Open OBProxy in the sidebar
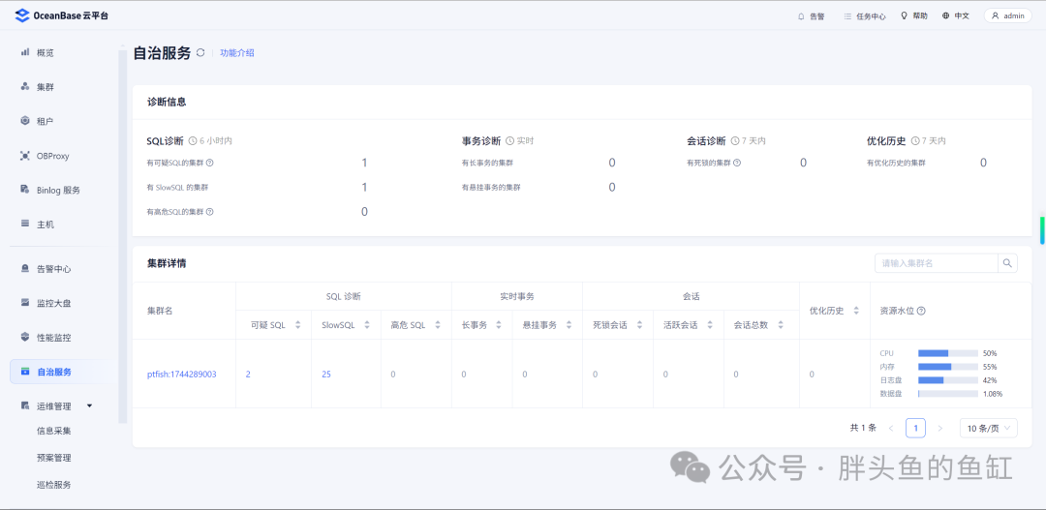The width and height of the screenshot is (1046, 510). click(x=52, y=156)
